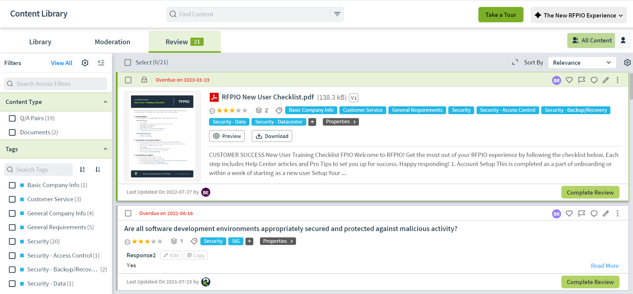Click minus rating toggle on security question

pos(127,242)
